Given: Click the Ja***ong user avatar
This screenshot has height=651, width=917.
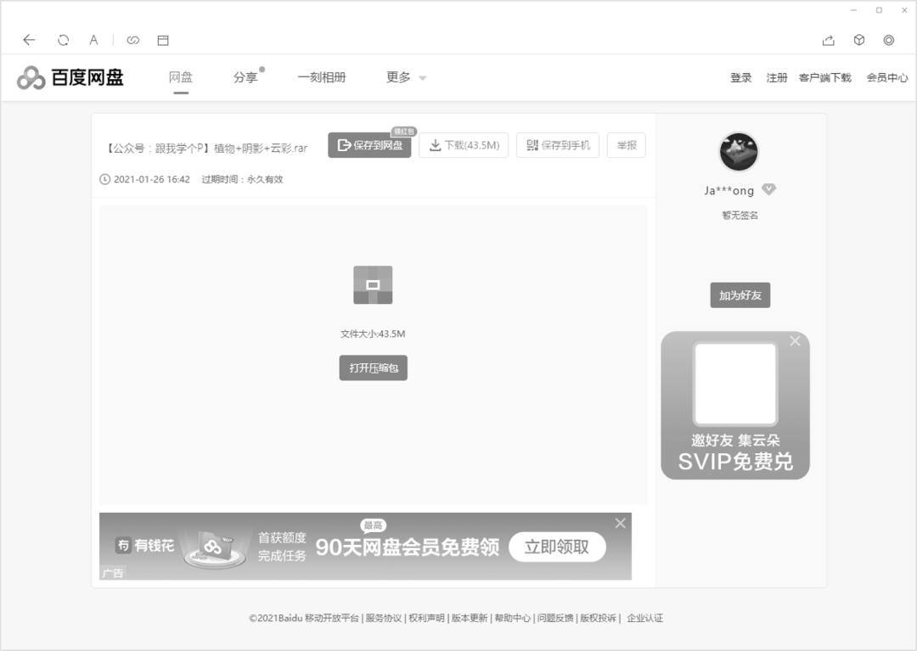Looking at the screenshot, I should 738,151.
